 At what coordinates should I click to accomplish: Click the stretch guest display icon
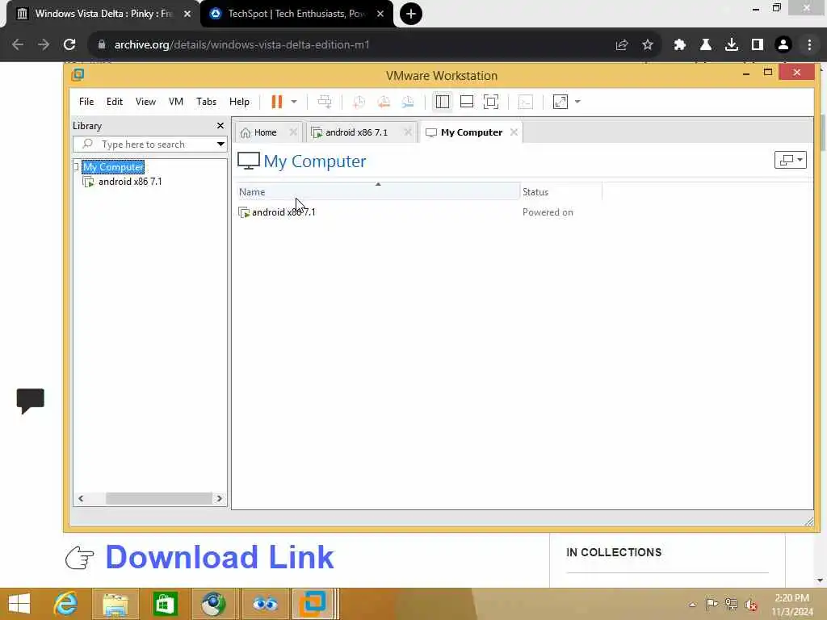click(x=560, y=102)
